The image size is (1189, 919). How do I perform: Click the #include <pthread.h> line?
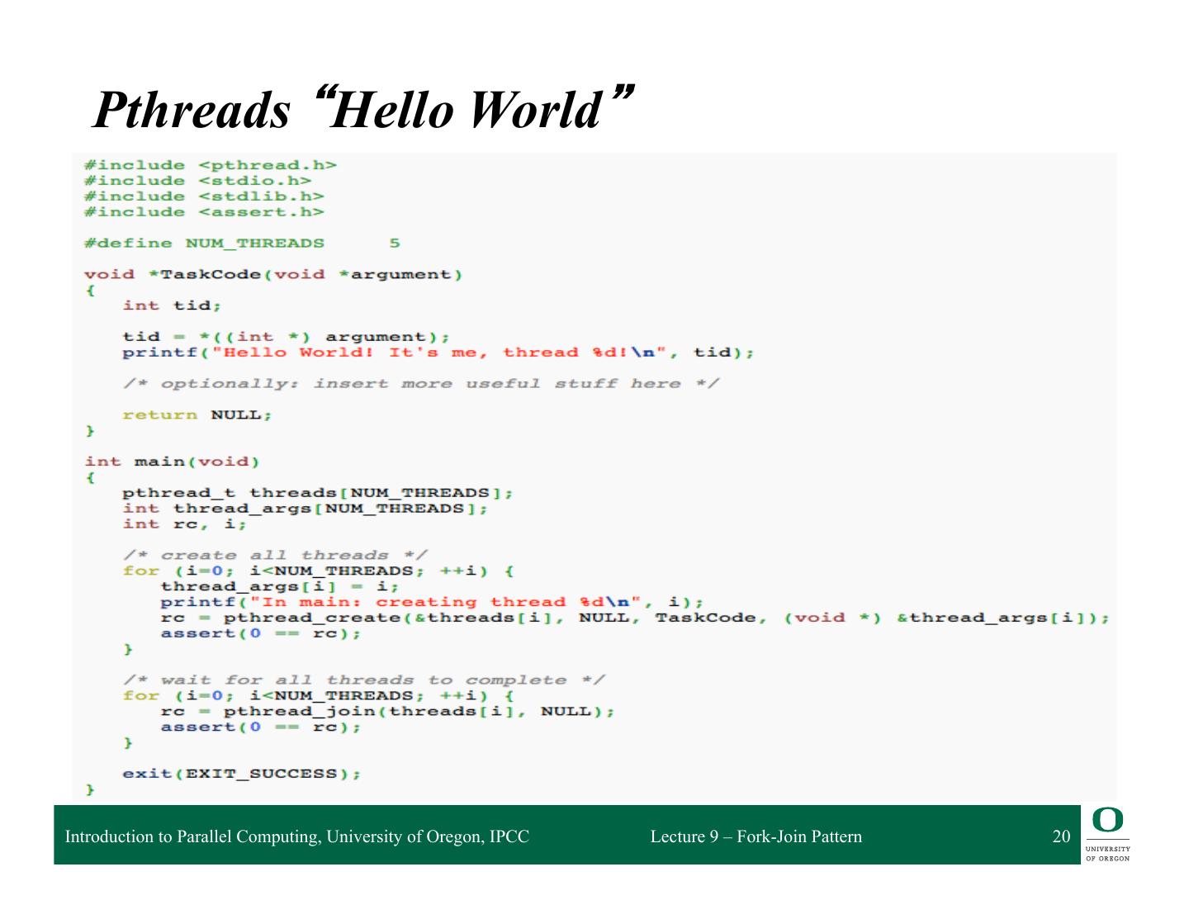[x=210, y=165]
